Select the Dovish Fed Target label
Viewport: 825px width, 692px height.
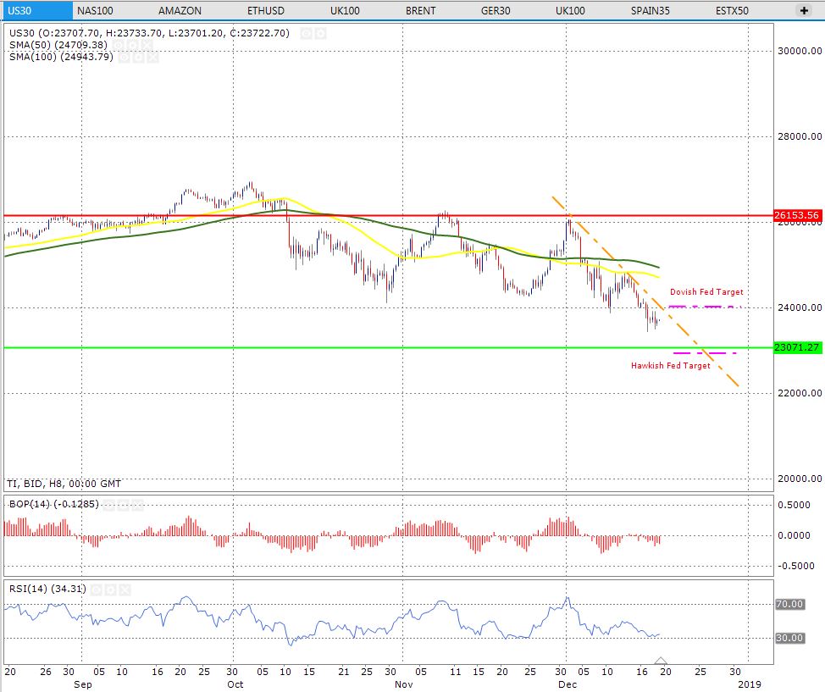[706, 292]
